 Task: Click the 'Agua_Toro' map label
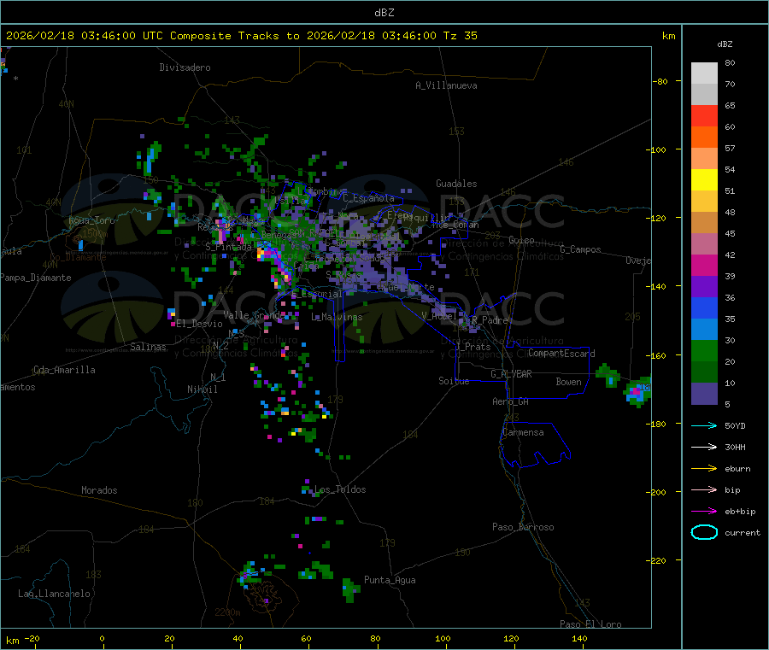91,220
